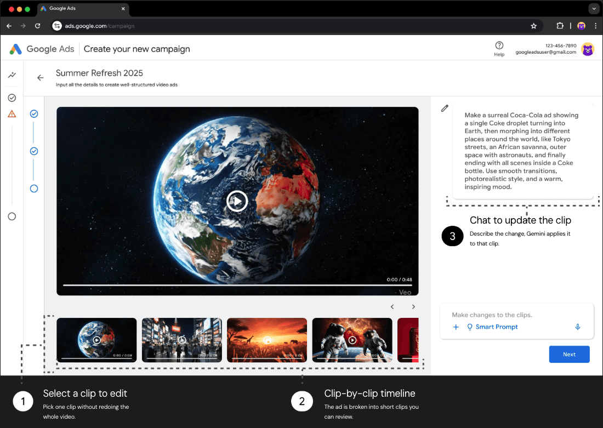Click the back arrow beside Summer Refresh 2025
This screenshot has width=603, height=428.
coord(41,78)
